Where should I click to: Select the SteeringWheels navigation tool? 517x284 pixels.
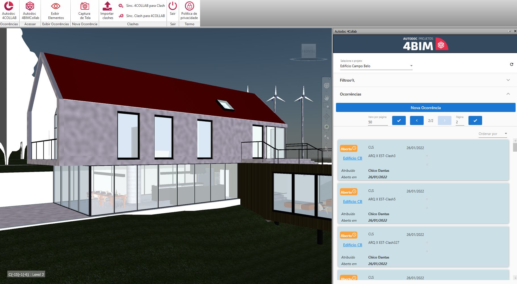coord(327,86)
